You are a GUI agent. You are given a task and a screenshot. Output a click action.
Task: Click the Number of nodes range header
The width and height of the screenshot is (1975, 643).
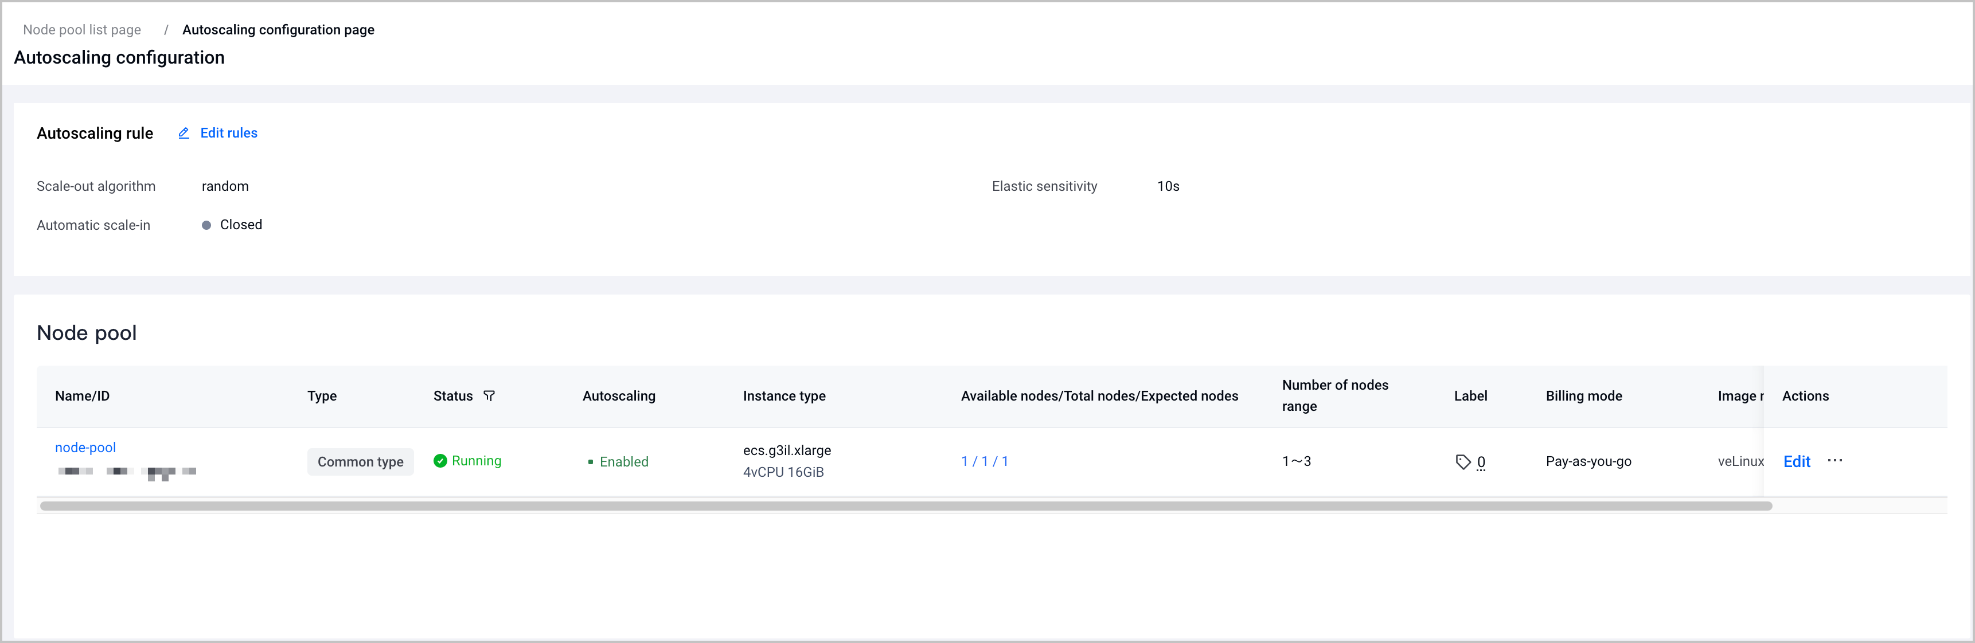(x=1335, y=396)
